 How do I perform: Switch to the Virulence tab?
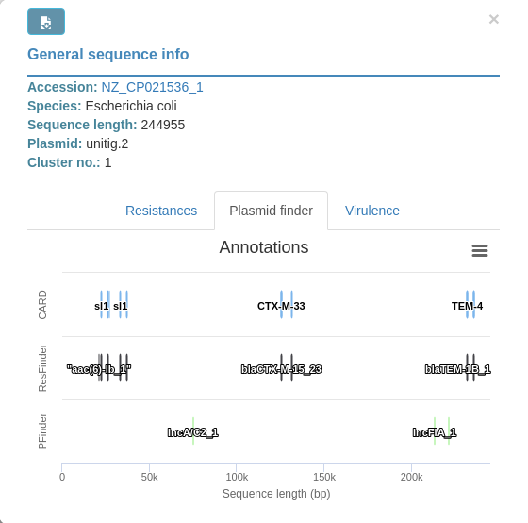click(x=372, y=211)
